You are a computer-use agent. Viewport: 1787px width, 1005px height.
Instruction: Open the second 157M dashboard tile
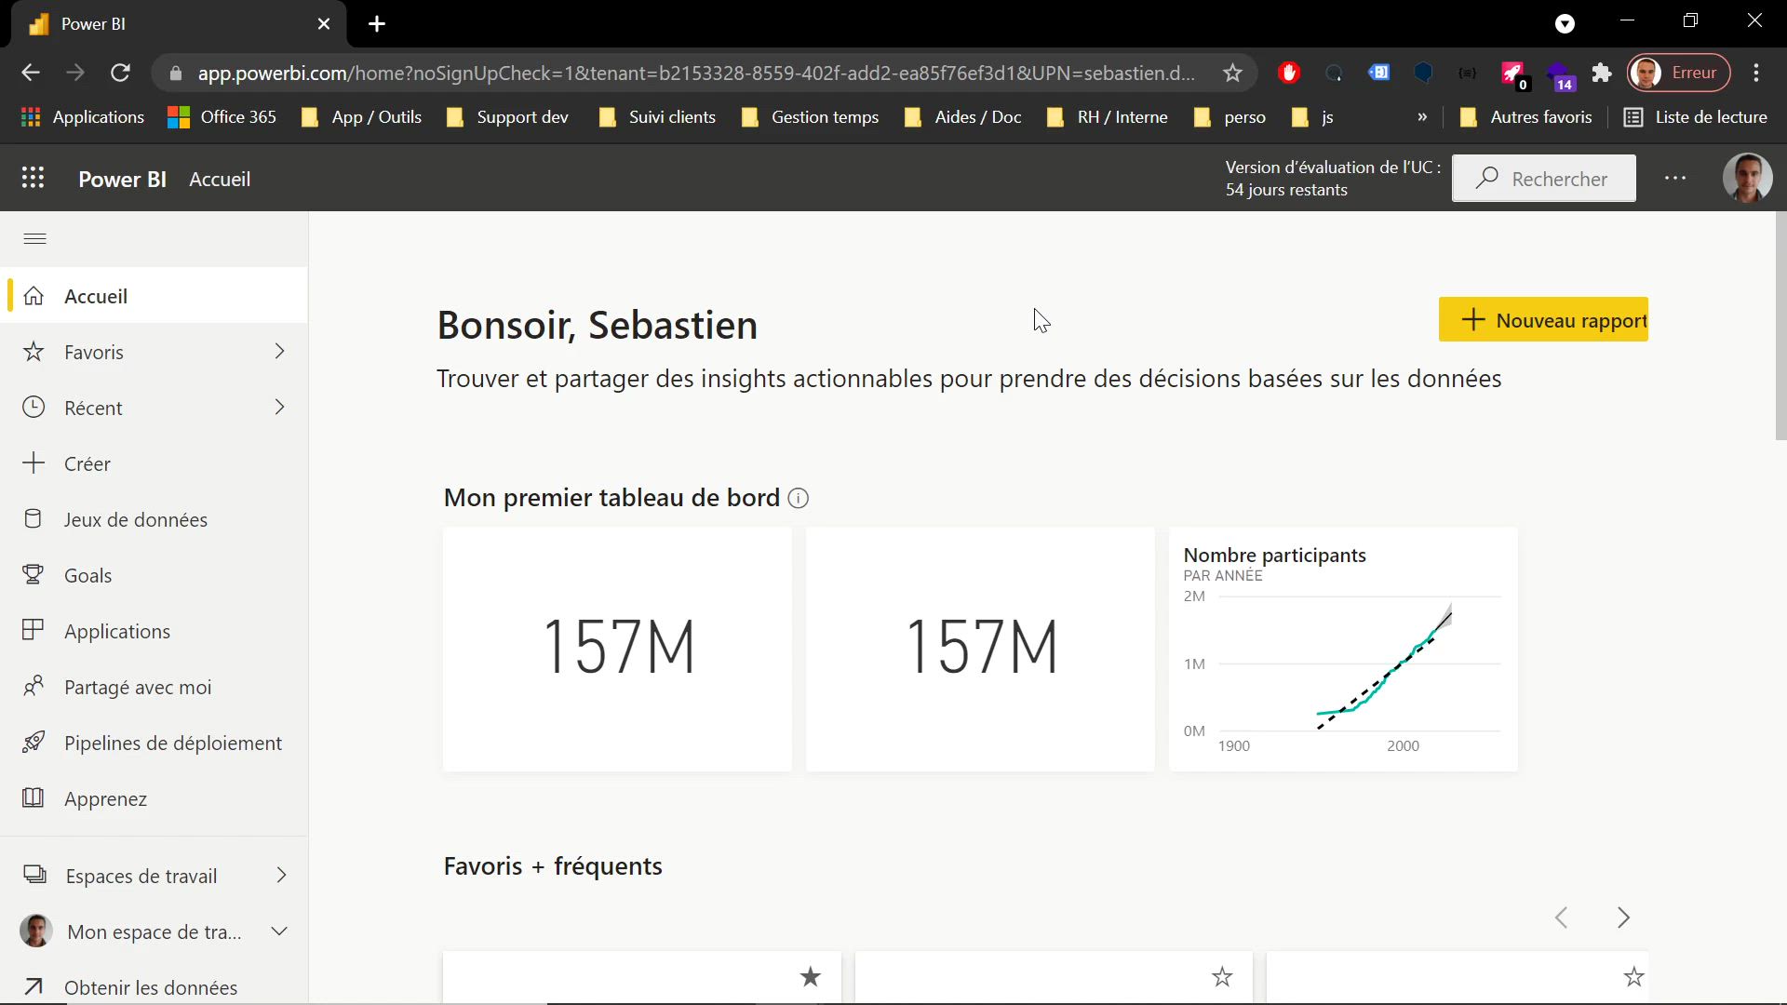pyautogui.click(x=980, y=650)
